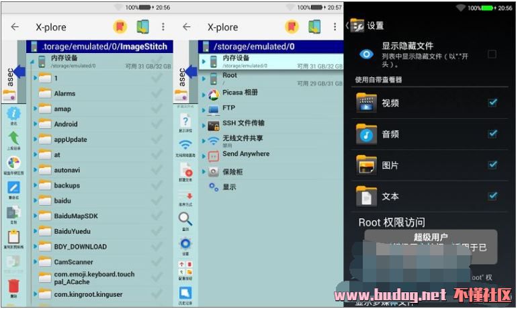Tap the dual-pane switch icon in left X-plore toolbar

[143, 27]
